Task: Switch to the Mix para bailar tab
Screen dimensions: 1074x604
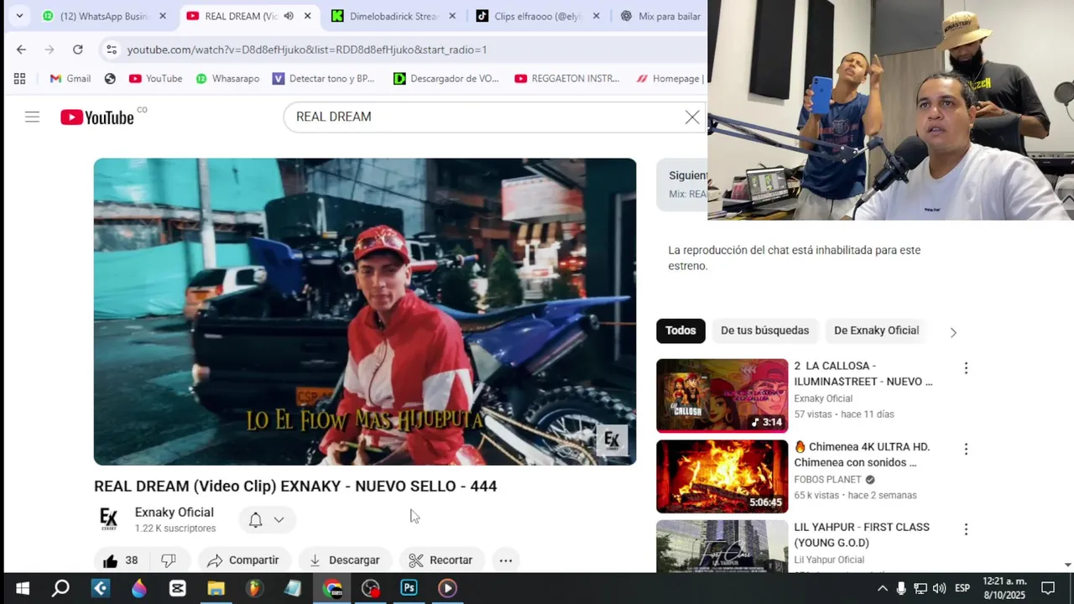Action: [661, 16]
